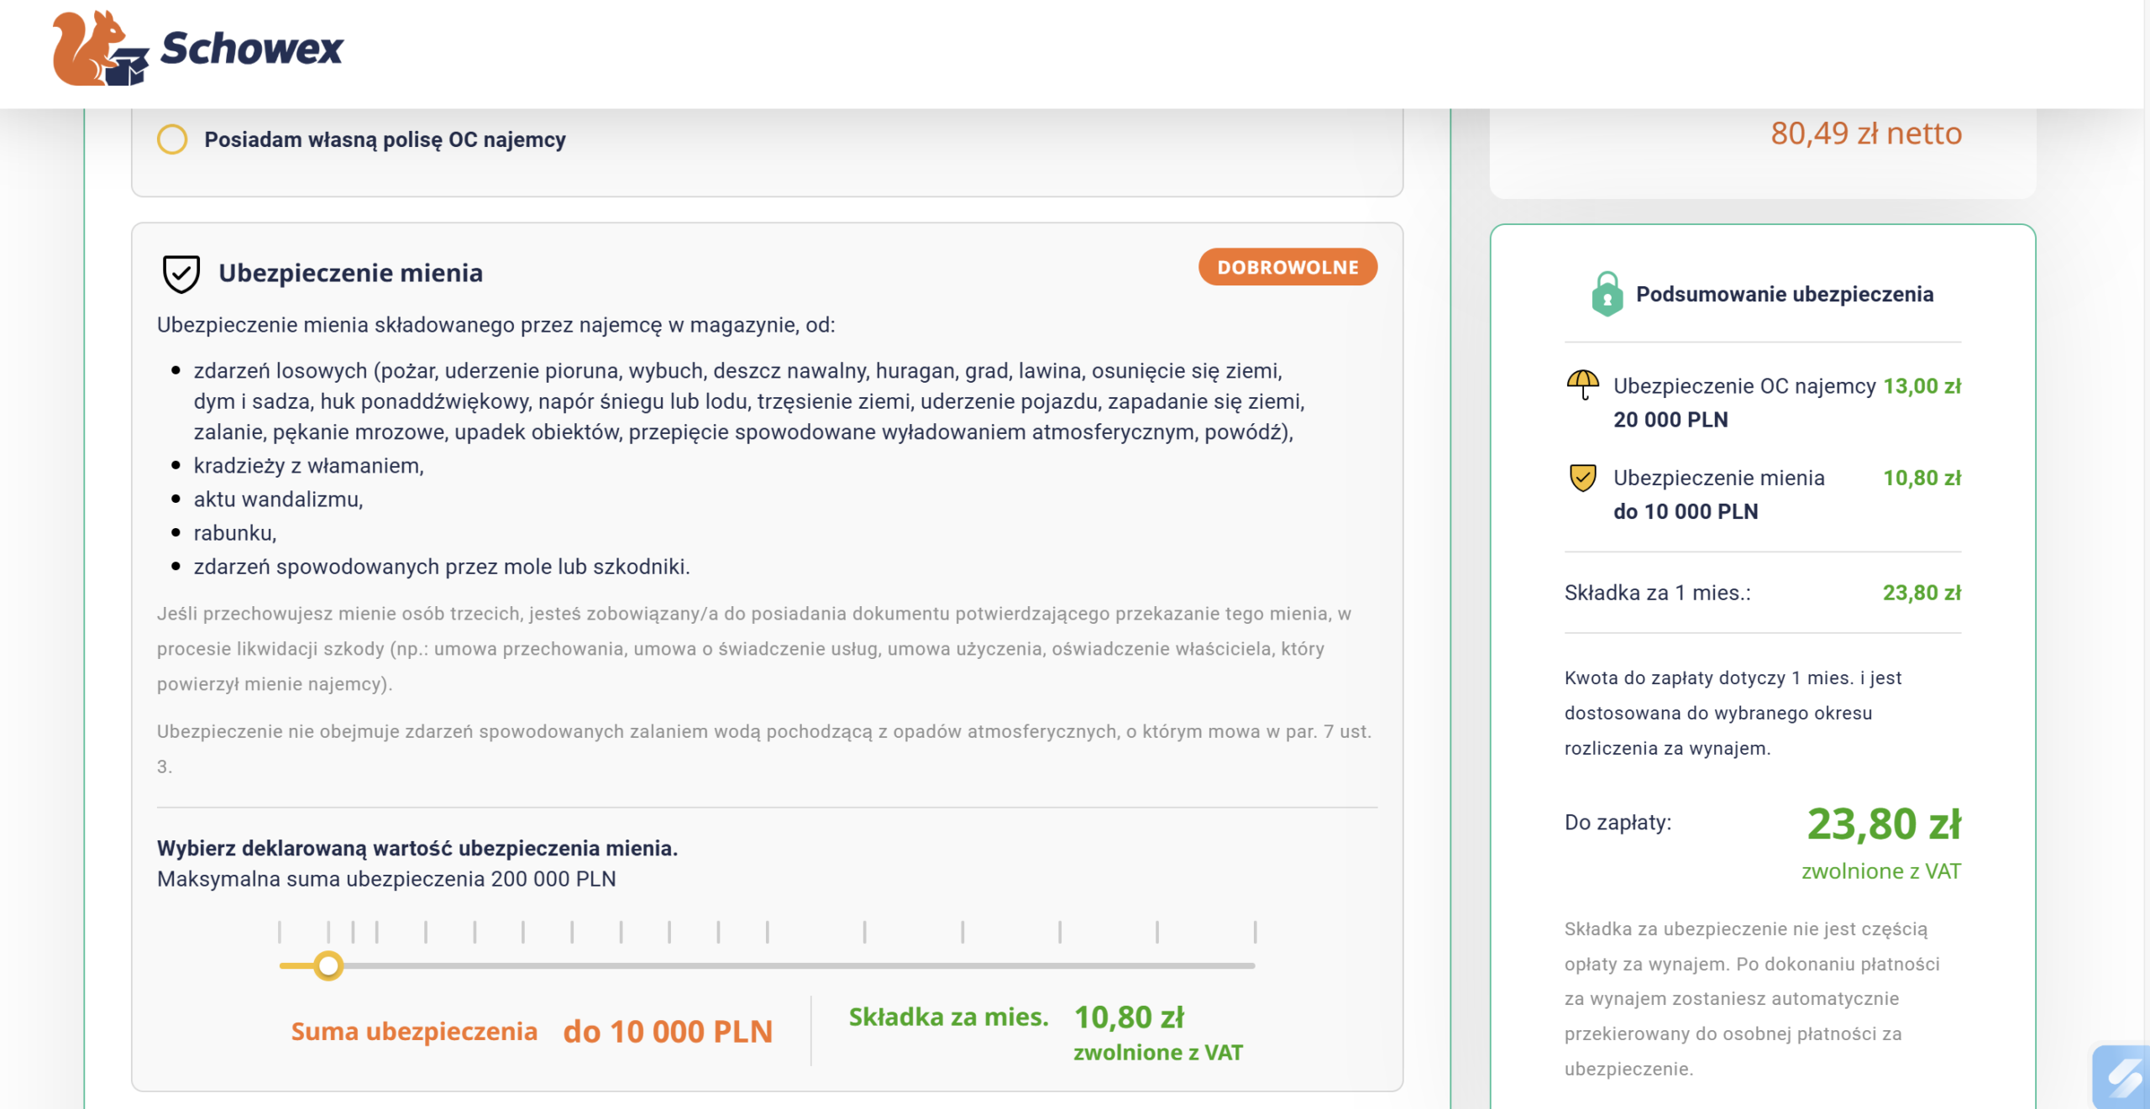The image size is (2150, 1109).
Task: Click the 'Ubezpieczenie mienia' section title
Action: pyautogui.click(x=350, y=274)
